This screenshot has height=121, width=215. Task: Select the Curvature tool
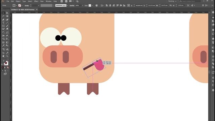tap(7, 19)
